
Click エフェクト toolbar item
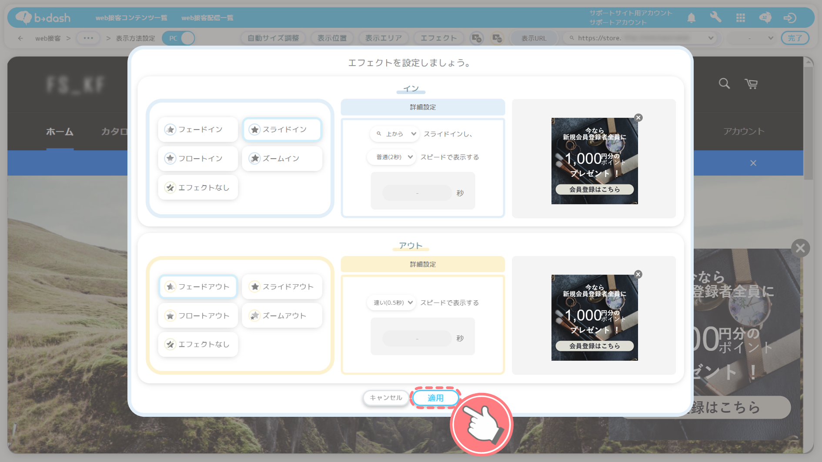coord(438,38)
